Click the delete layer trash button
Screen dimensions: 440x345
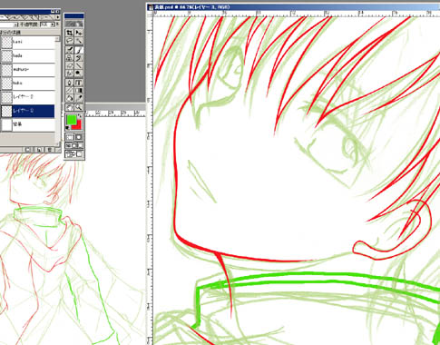coord(50,150)
